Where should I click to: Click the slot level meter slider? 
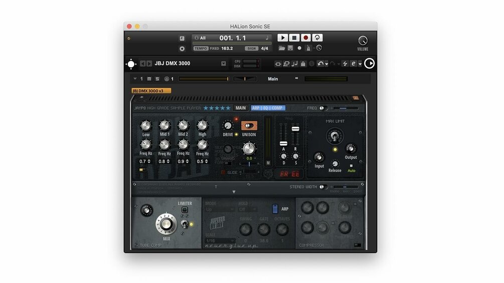tap(204, 79)
